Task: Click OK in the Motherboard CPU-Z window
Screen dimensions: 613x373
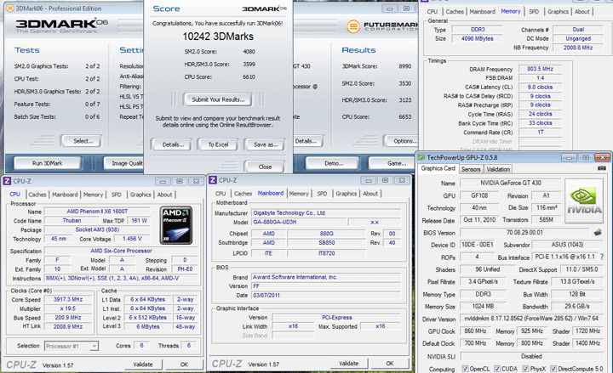Action: [x=390, y=364]
